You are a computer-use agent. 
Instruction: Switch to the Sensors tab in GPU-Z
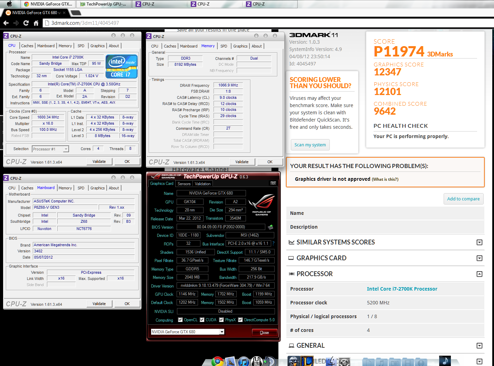184,184
